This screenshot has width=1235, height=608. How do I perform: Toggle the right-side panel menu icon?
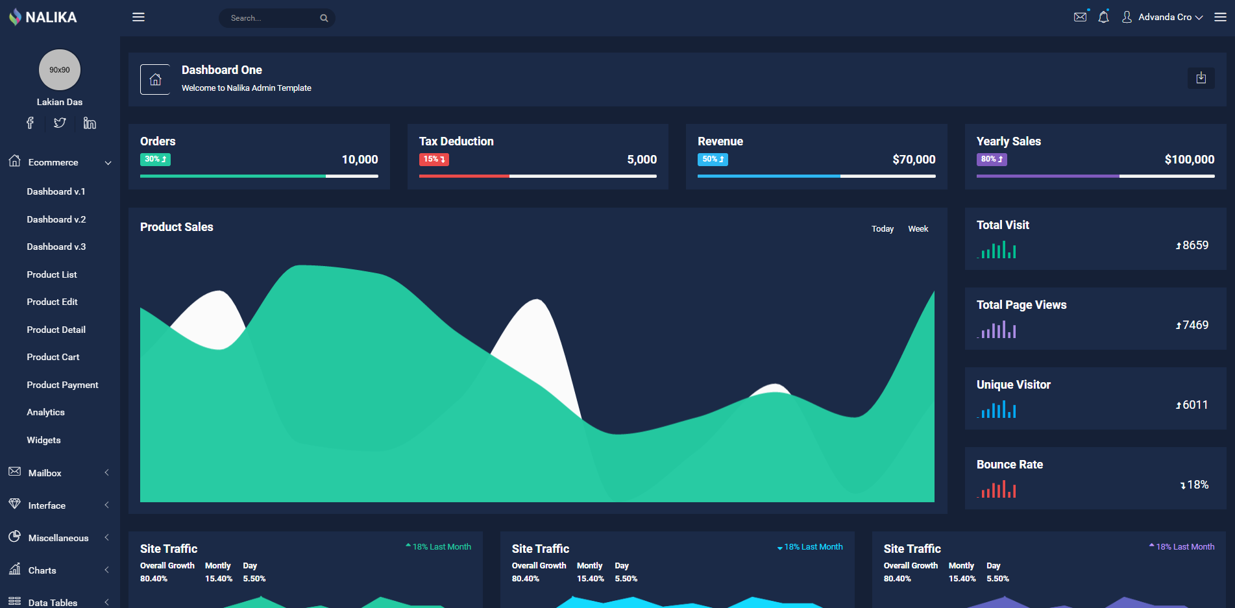click(x=1220, y=18)
